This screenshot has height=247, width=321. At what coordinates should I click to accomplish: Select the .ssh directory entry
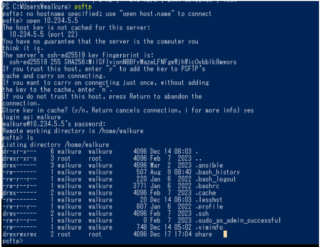click(x=202, y=213)
